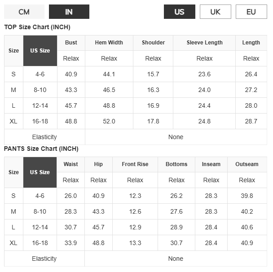Screen dimensions: 273x272
Task: Select top size XL row label
Action: click(13, 121)
